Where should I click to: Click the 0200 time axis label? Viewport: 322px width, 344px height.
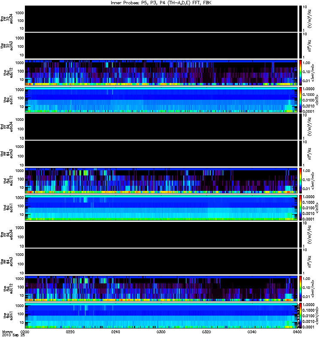[25, 332]
